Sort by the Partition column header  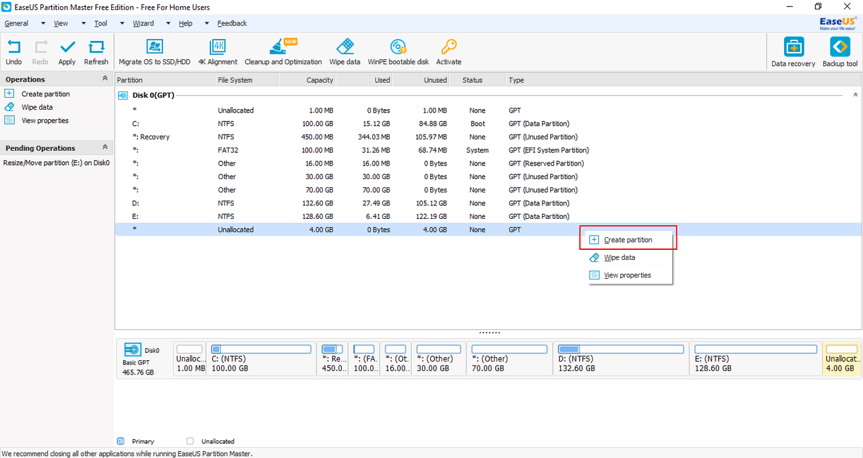pos(165,80)
